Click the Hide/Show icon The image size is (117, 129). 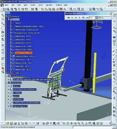pos(98,123)
